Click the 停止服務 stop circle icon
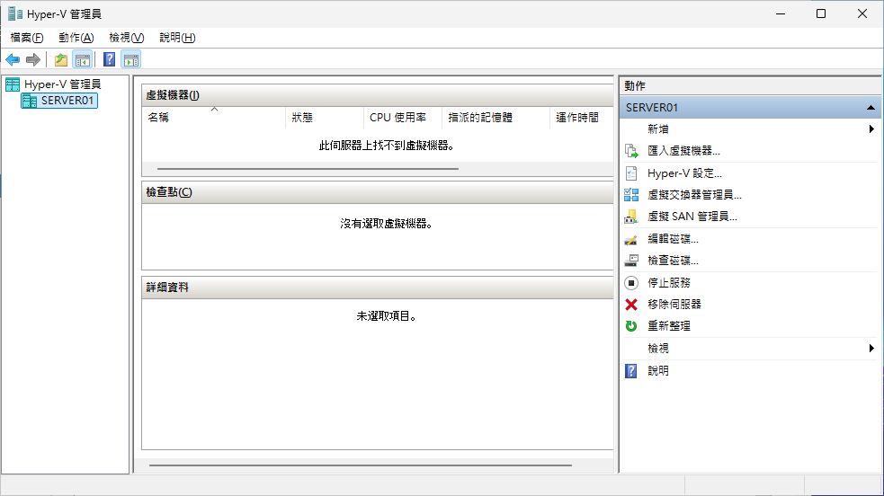Viewport: 884px width, 496px height. point(631,283)
